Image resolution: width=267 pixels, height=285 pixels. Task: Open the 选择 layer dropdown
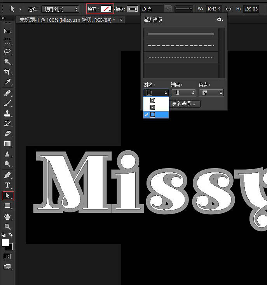60,9
